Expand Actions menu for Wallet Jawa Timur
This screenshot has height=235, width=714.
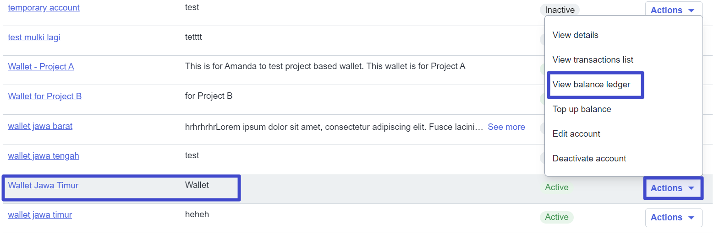(673, 188)
